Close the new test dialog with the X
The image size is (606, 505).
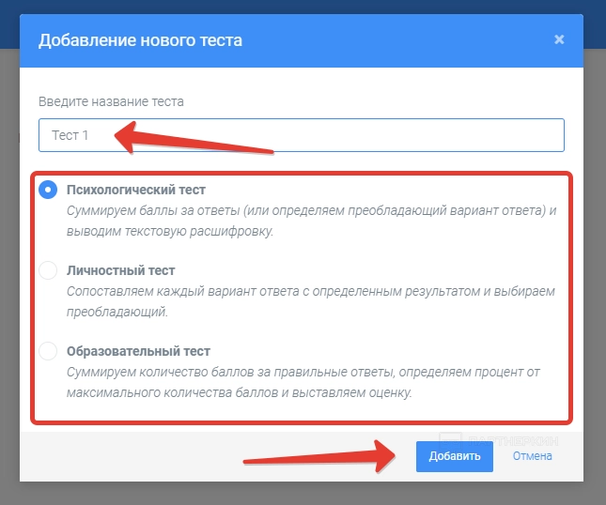pyautogui.click(x=559, y=39)
